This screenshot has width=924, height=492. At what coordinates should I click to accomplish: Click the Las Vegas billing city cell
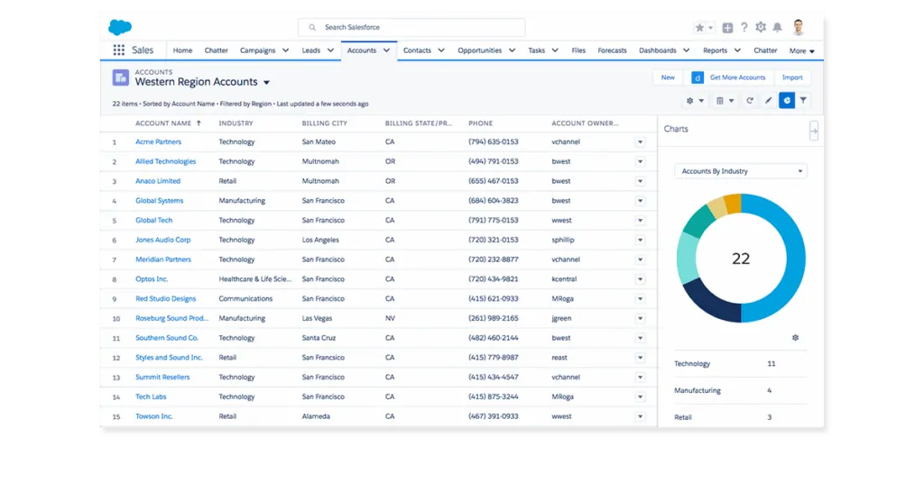click(317, 318)
